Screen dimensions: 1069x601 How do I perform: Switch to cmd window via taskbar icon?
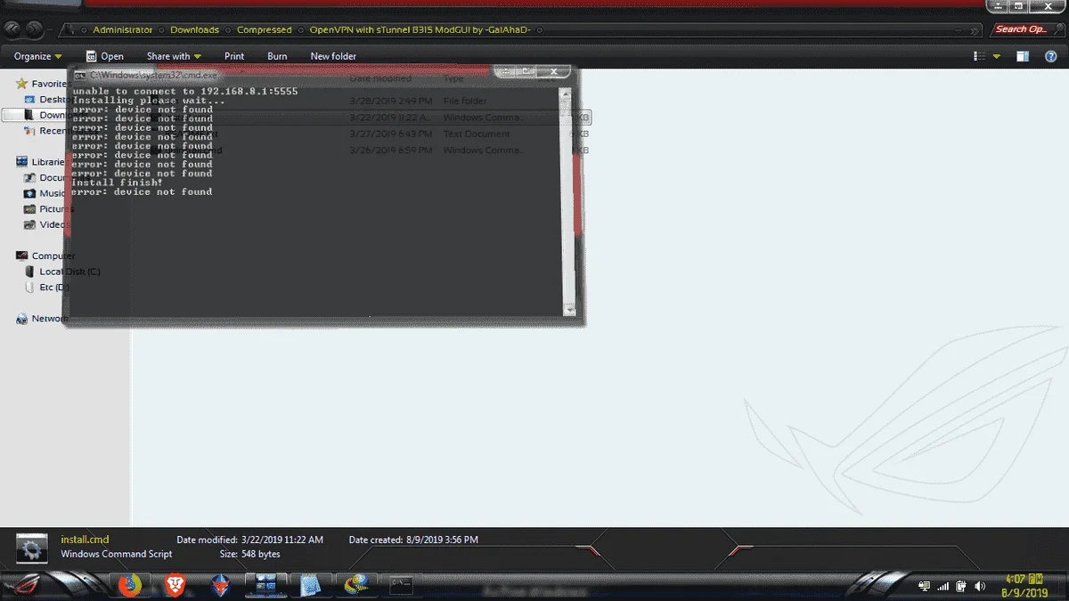pyautogui.click(x=402, y=585)
